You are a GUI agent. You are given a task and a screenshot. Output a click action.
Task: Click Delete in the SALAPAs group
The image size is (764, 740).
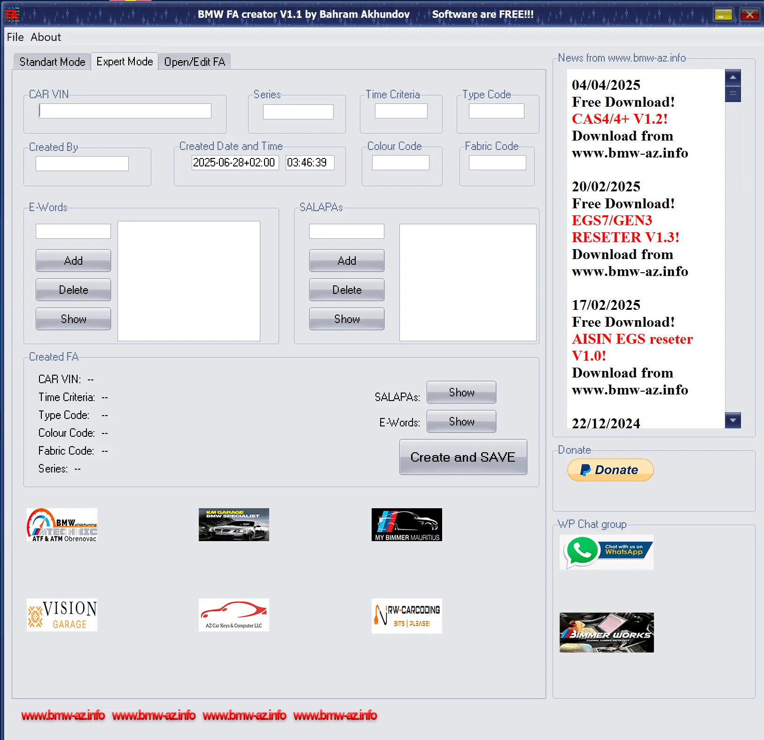coord(347,290)
